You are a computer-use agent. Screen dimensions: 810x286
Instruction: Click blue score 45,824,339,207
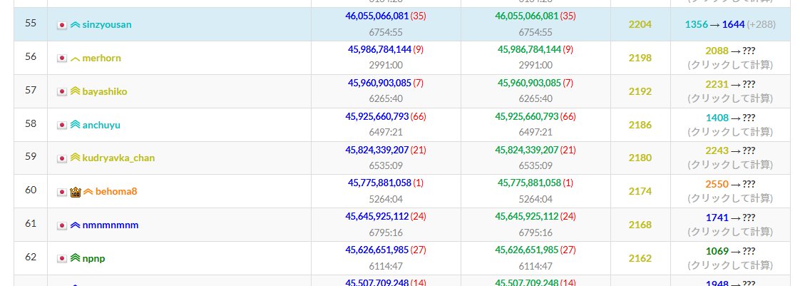pyautogui.click(x=377, y=150)
